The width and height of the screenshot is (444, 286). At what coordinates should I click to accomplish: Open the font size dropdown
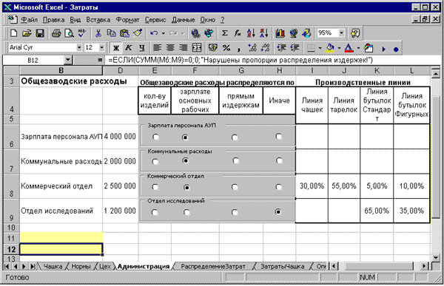click(x=101, y=48)
